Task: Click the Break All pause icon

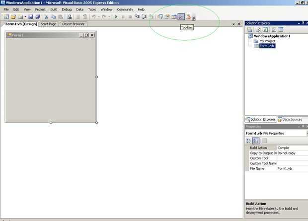Action: 123,17
